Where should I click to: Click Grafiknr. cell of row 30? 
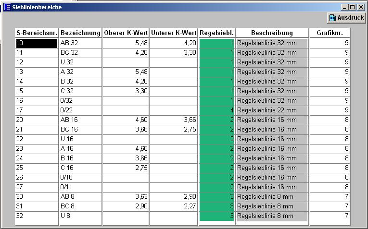329,197
